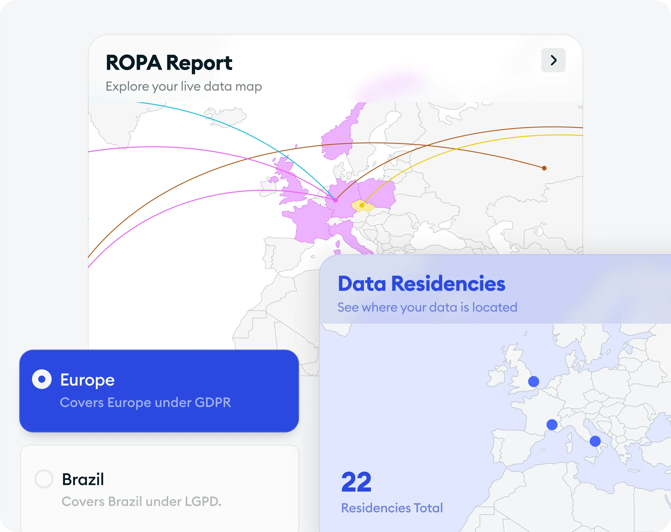The height and width of the screenshot is (532, 671).
Task: Click the Iceland outline on the map
Action: (x=225, y=117)
